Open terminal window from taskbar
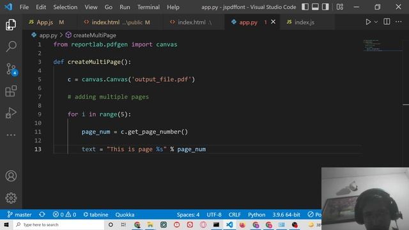Image resolution: width=409 pixels, height=230 pixels. click(216, 224)
